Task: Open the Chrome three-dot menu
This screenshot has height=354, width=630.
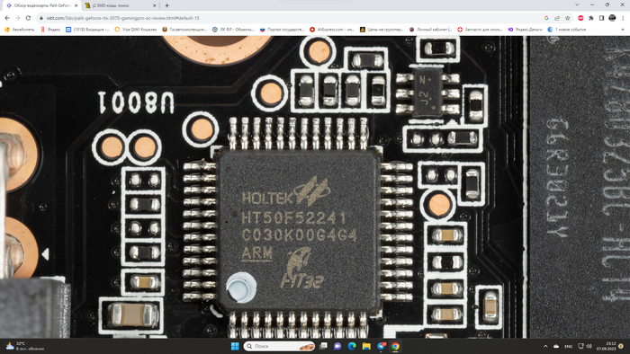Action: click(623, 18)
